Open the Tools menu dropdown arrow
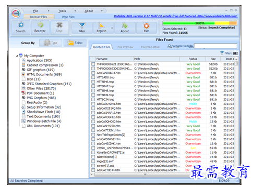This screenshot has width=254, height=188. point(75,11)
